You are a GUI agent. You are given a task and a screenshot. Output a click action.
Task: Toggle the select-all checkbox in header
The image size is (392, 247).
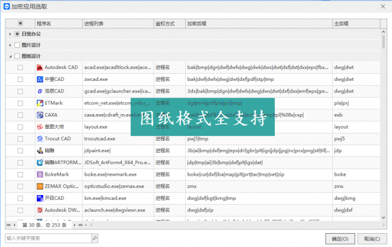21,24
